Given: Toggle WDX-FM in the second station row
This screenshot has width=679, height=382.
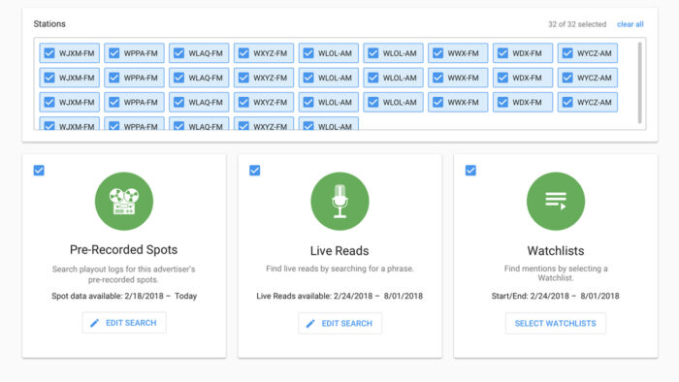Looking at the screenshot, I should click(523, 78).
